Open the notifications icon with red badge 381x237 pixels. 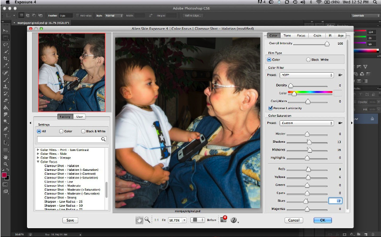pyautogui.click(x=223, y=219)
